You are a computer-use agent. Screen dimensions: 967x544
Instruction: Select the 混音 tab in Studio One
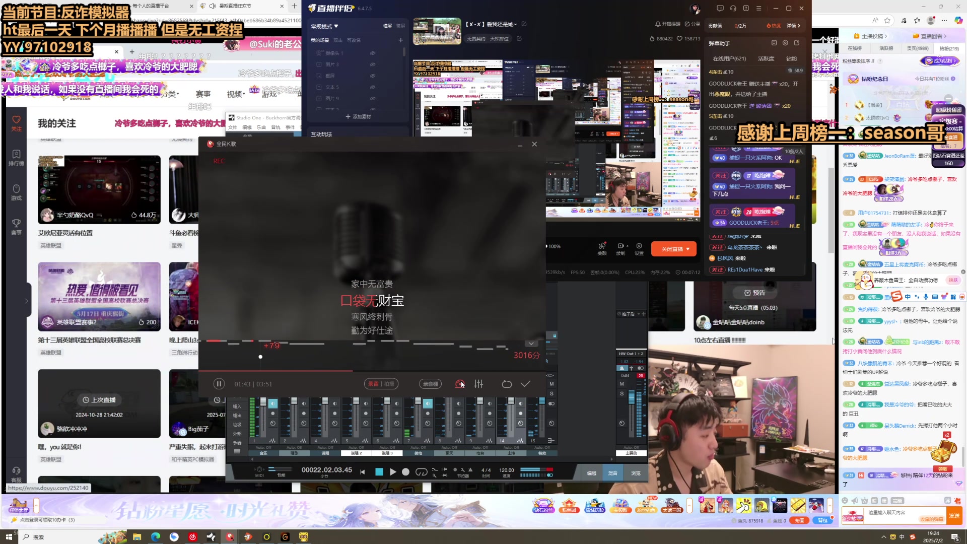coord(612,473)
